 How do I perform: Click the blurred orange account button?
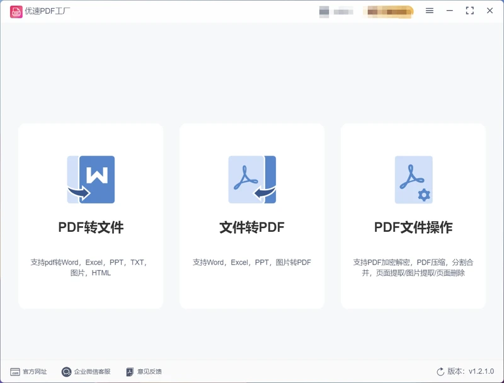click(x=388, y=12)
